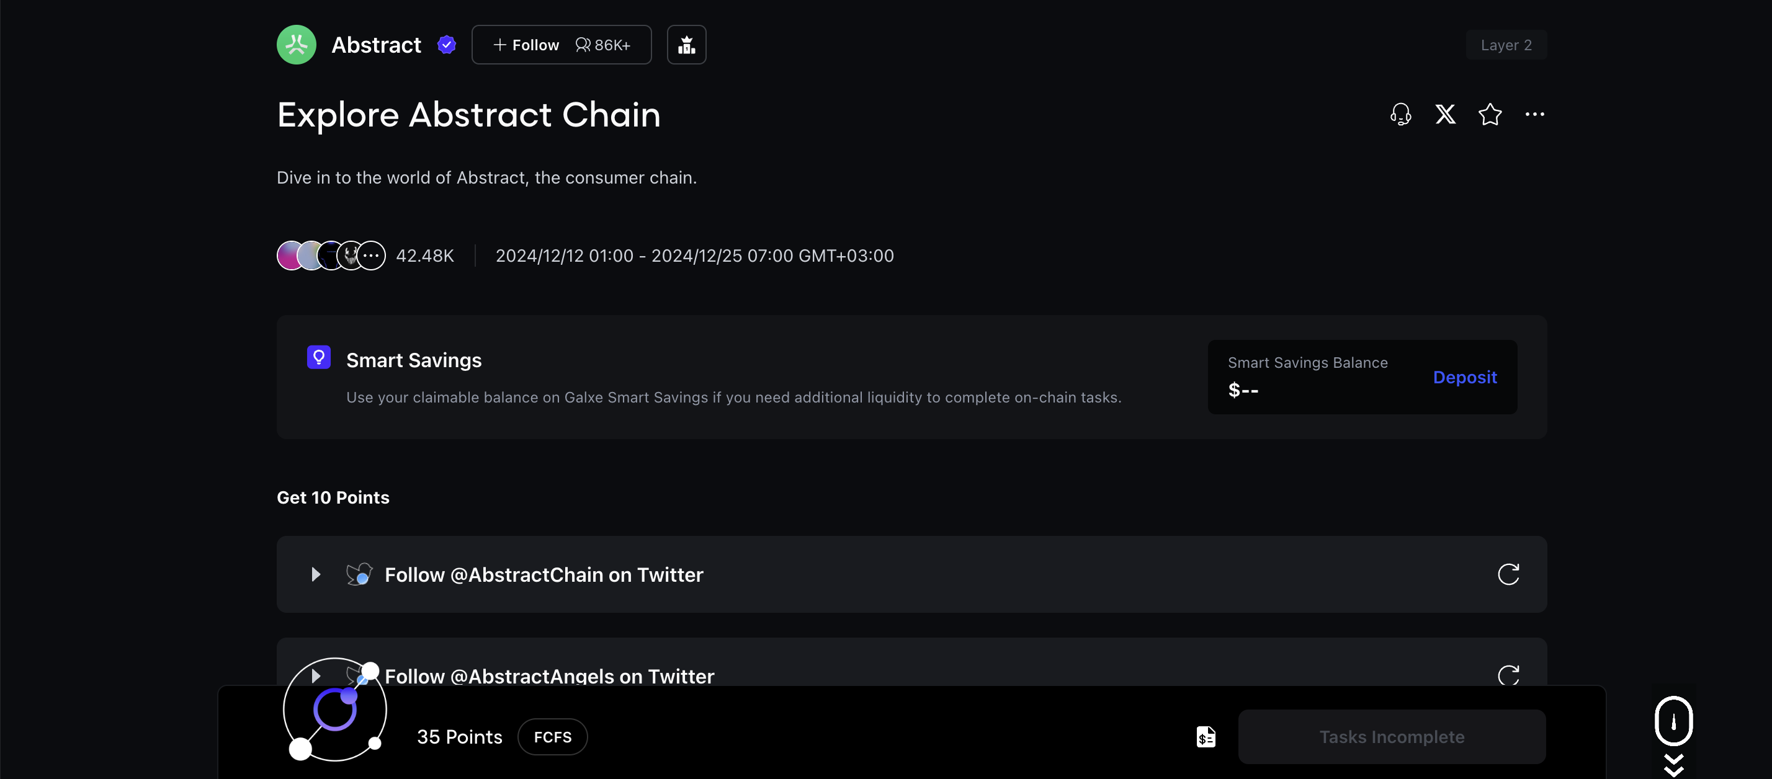Click the FCFS badge
Image resolution: width=1772 pixels, height=779 pixels.
[552, 737]
